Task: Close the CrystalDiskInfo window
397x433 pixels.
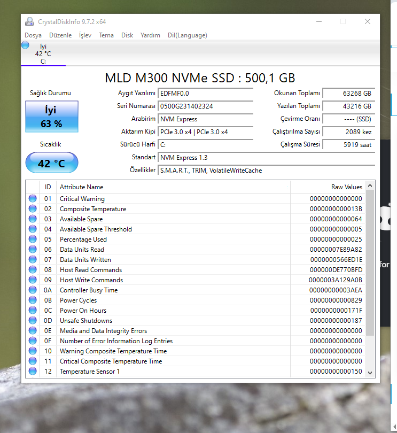Action: coord(368,21)
